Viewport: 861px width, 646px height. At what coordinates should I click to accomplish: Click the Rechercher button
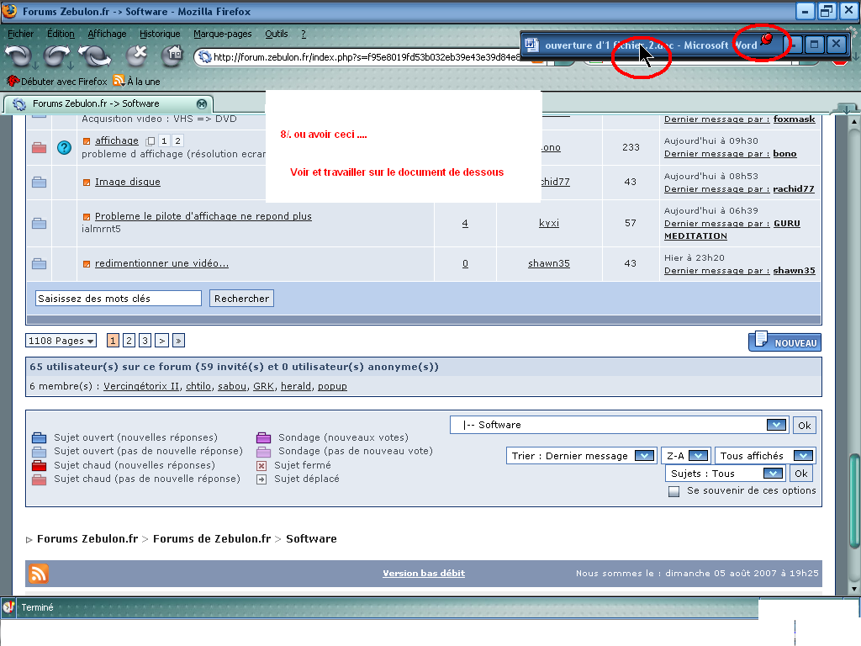tap(241, 299)
